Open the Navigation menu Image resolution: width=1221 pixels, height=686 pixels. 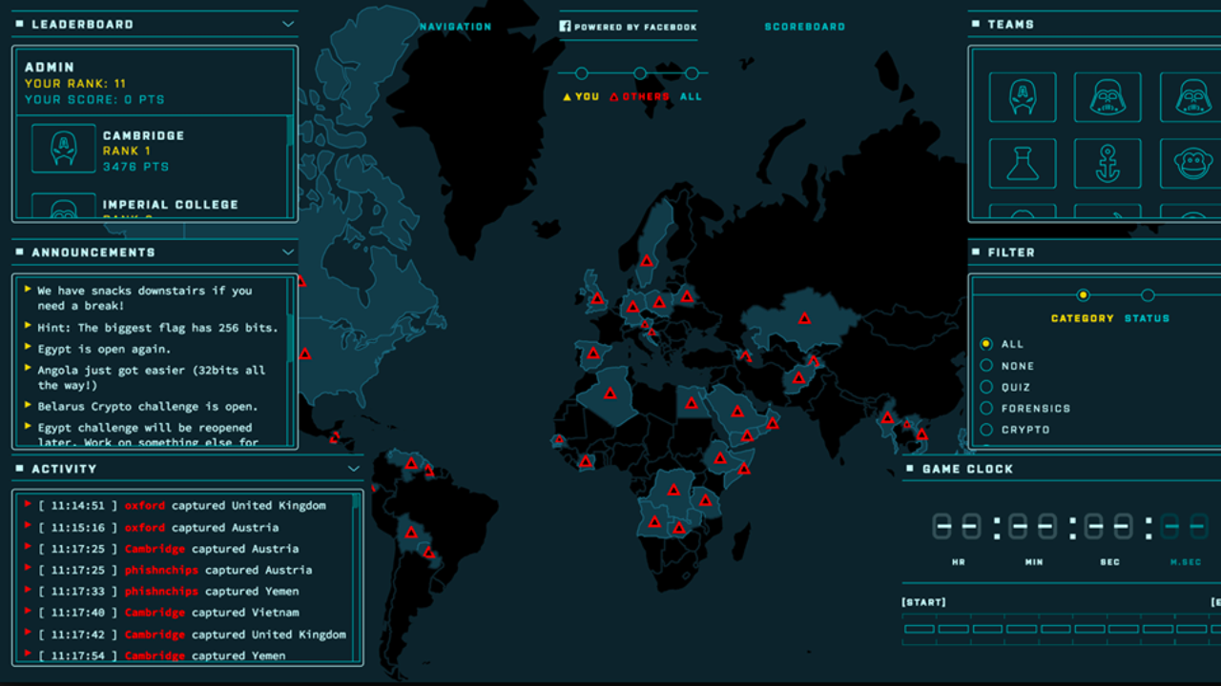pyautogui.click(x=455, y=27)
